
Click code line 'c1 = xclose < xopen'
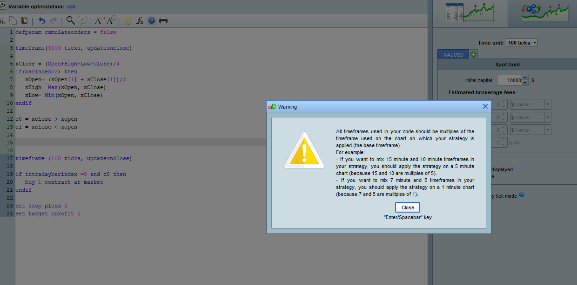click(47, 127)
